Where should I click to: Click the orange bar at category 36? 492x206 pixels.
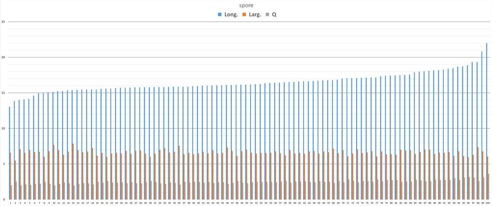(x=179, y=172)
